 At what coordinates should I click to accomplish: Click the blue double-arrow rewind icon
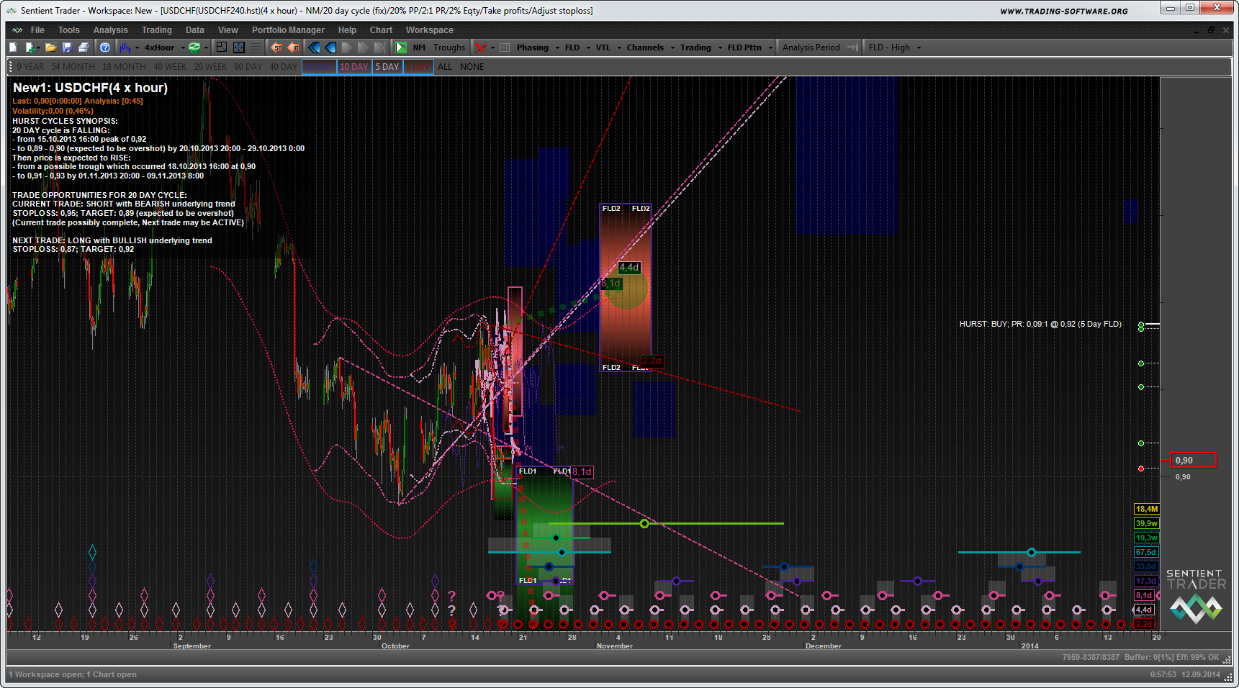314,47
